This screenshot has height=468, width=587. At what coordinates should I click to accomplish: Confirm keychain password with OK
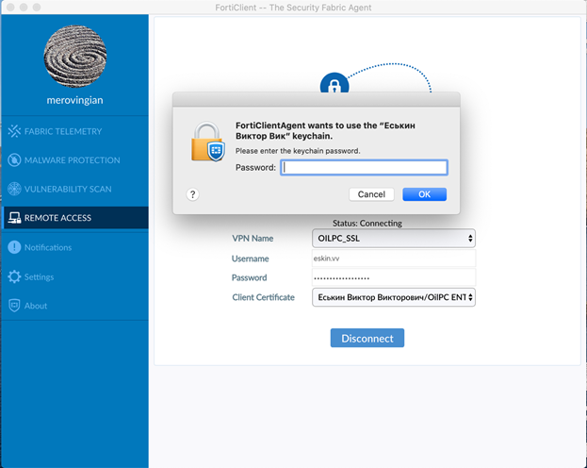[x=424, y=194]
